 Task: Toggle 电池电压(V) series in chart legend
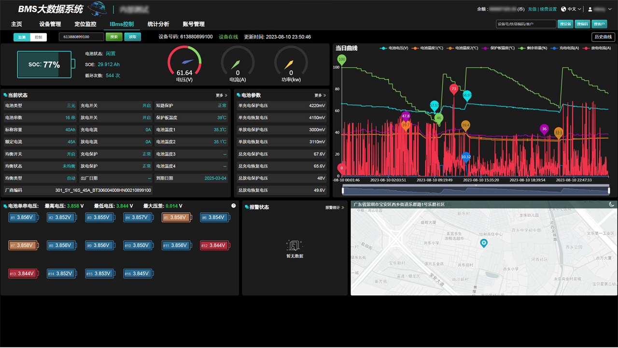(394, 48)
